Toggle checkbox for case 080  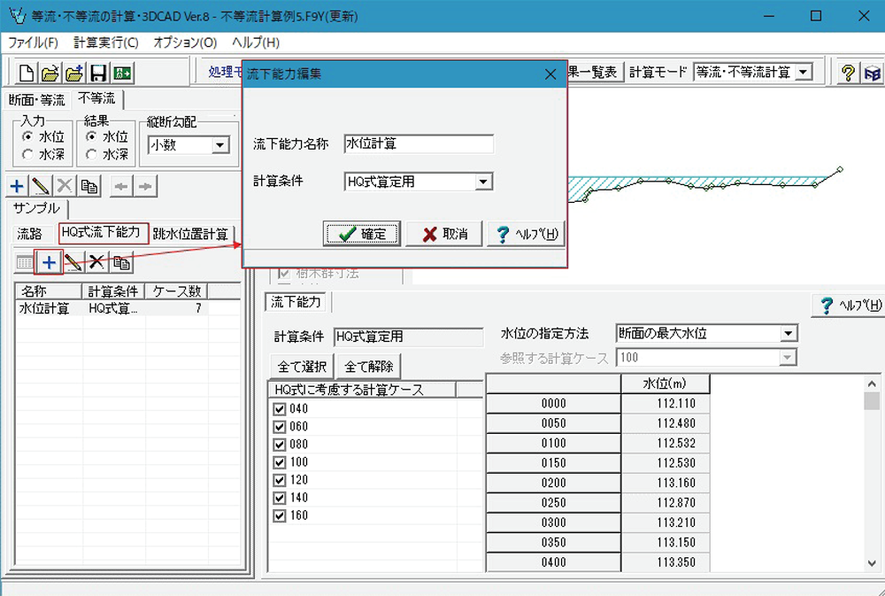click(280, 445)
